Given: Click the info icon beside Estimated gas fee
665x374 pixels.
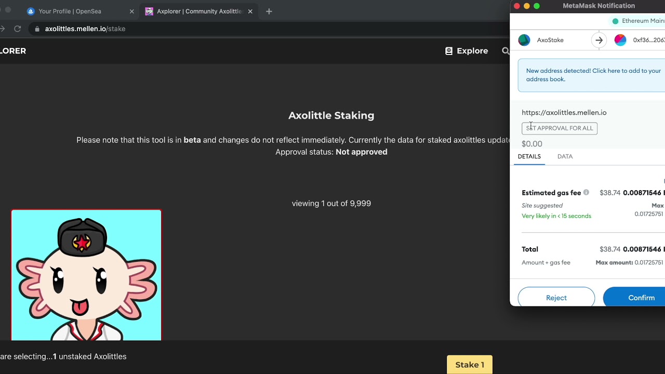Looking at the screenshot, I should [586, 193].
